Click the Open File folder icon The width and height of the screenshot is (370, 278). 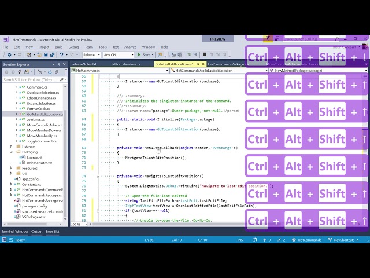[39, 55]
